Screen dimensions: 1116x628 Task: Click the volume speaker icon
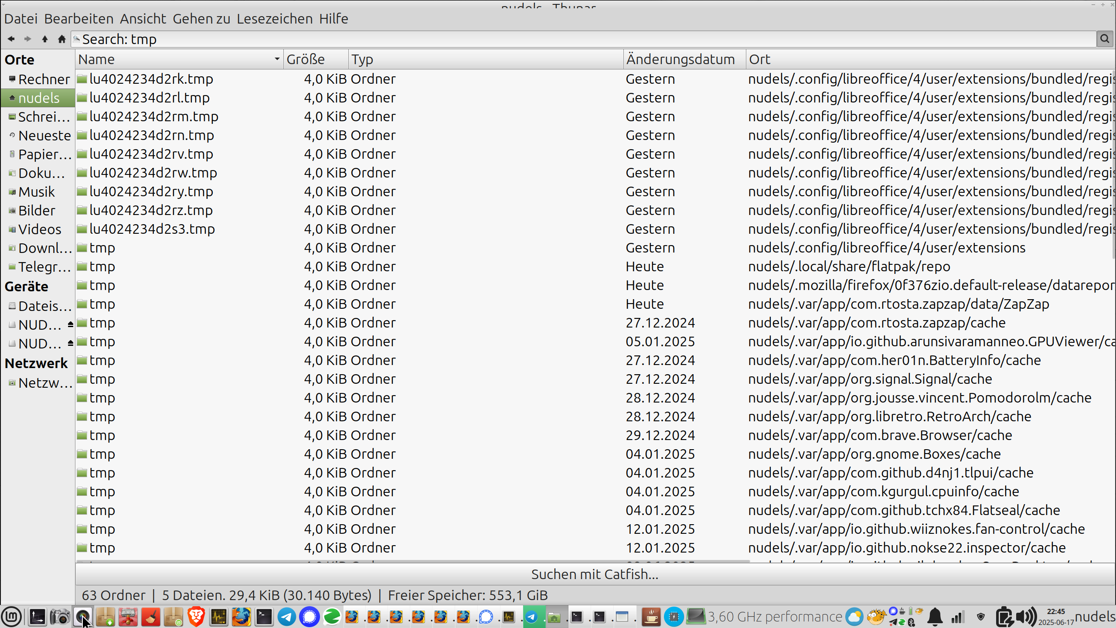[1026, 617]
